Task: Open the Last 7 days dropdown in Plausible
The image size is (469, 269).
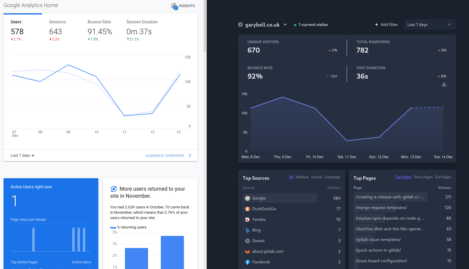Action: (430, 25)
